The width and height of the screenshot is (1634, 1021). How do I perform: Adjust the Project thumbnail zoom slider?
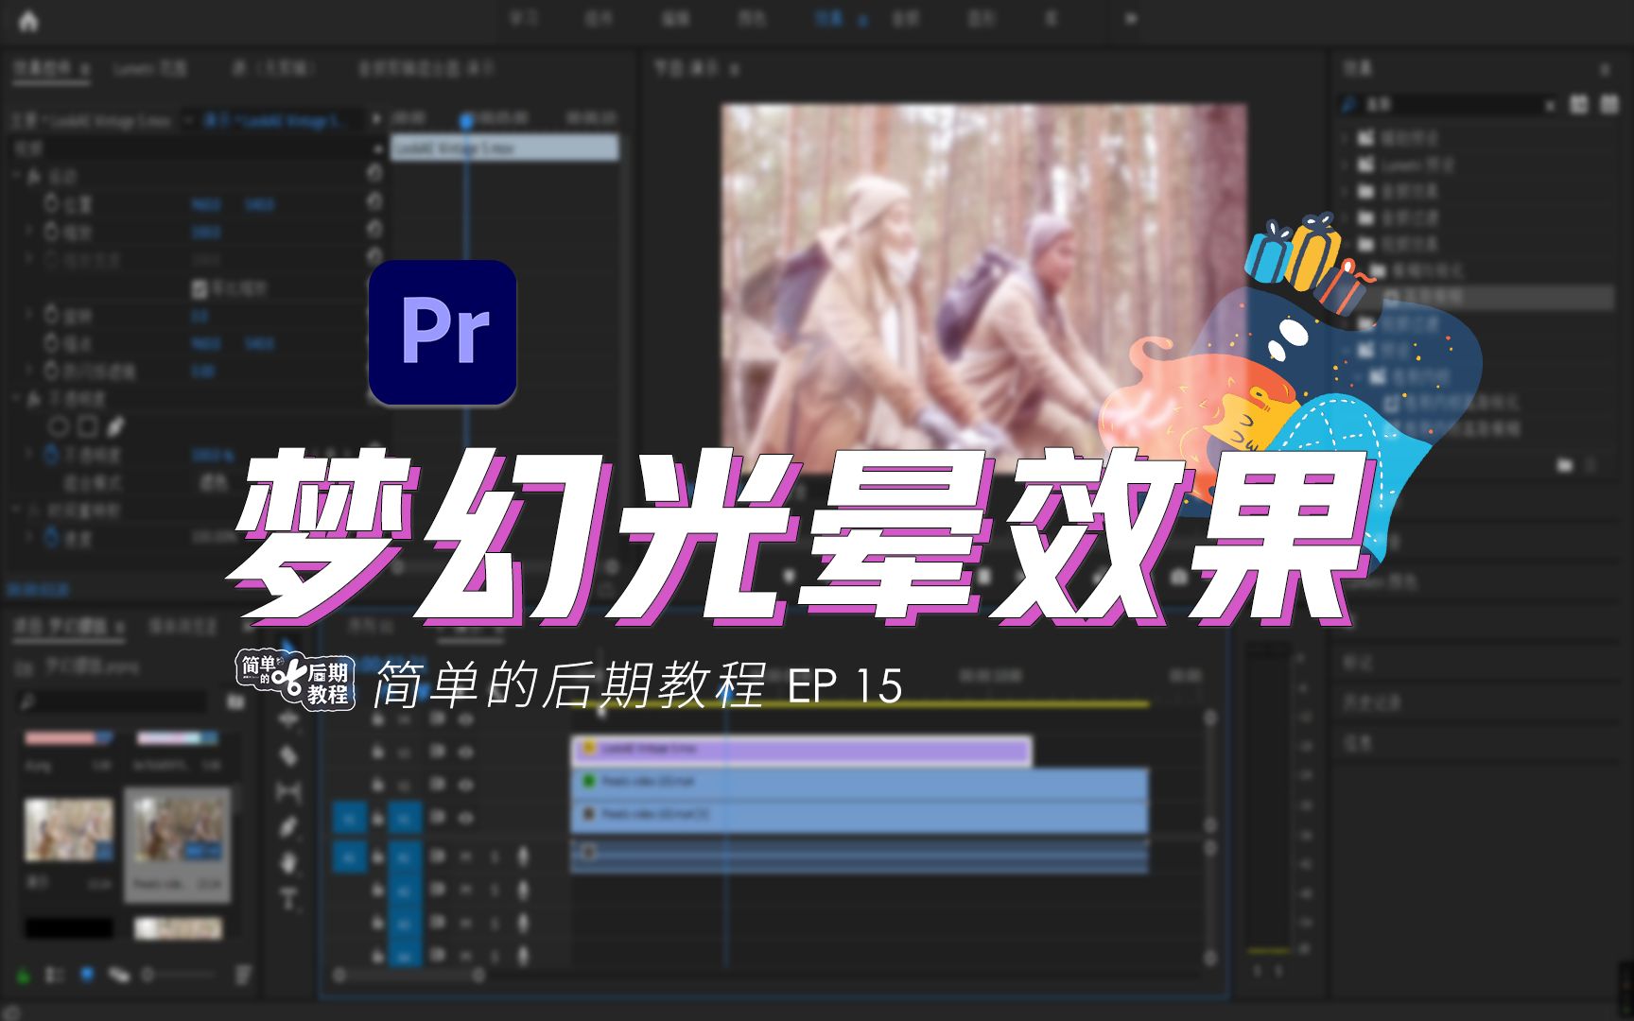[148, 974]
